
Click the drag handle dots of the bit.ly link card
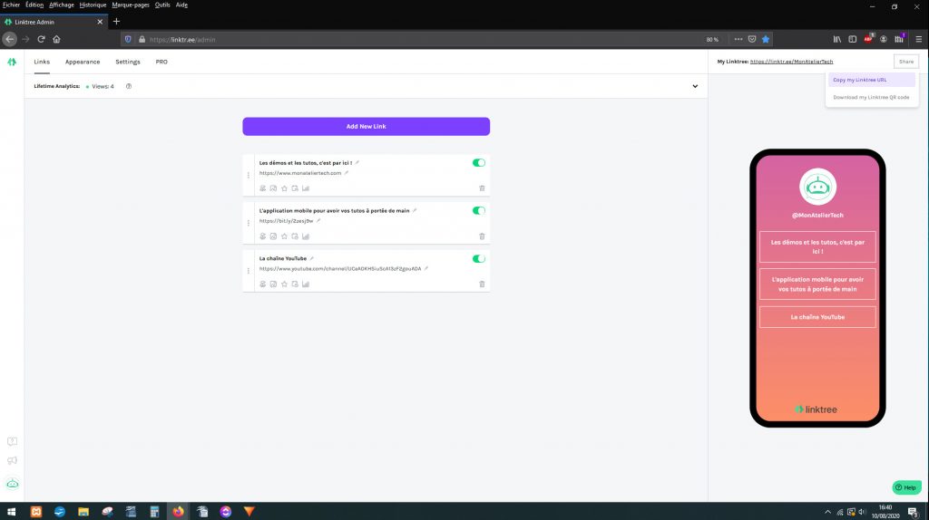tap(249, 223)
